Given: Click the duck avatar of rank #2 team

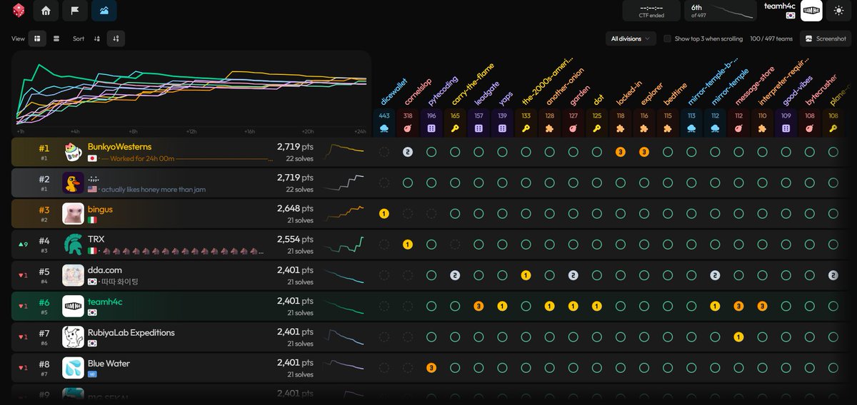Looking at the screenshot, I should [x=73, y=183].
